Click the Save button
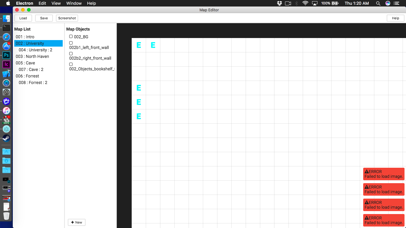Image resolution: width=406 pixels, height=228 pixels. tap(44, 18)
